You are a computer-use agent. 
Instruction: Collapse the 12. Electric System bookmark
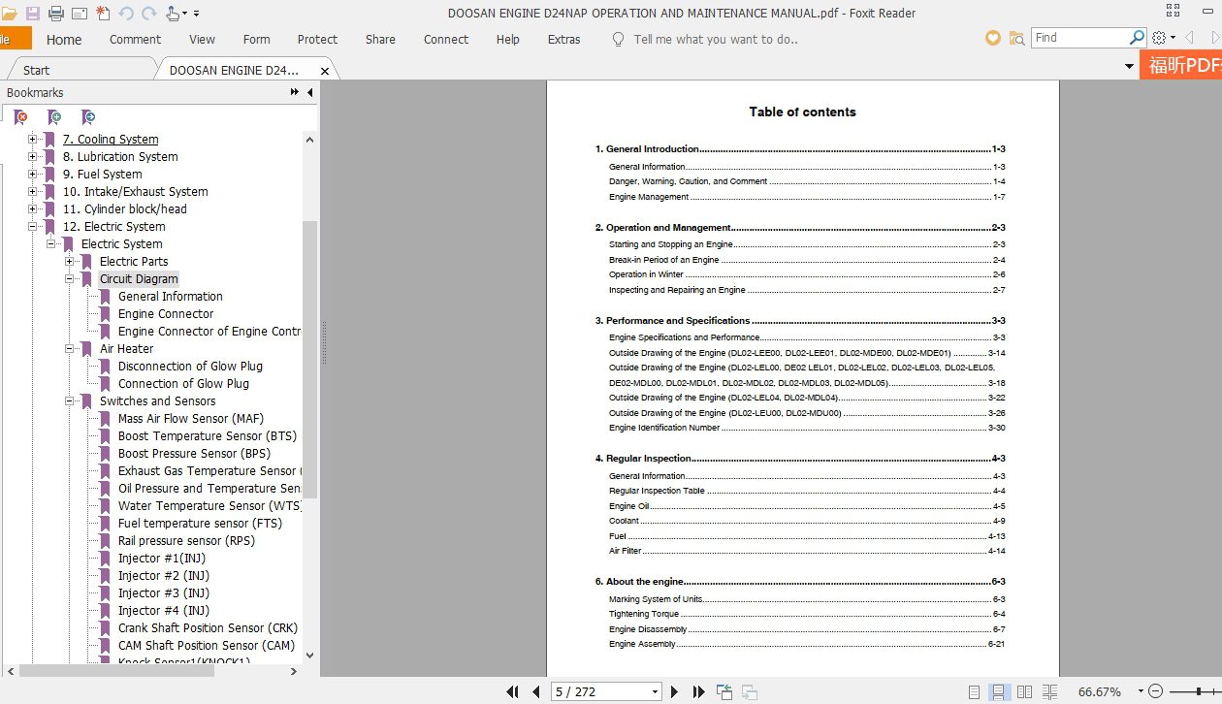click(x=32, y=227)
